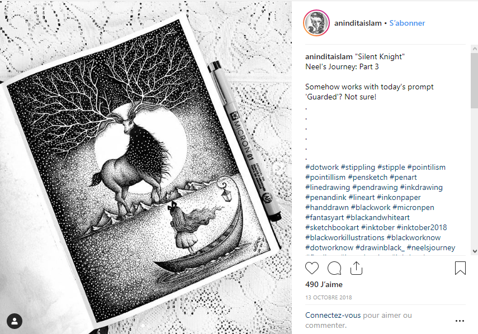Click the caption scrollbar thumb
This screenshot has width=478, height=334.
point(474,80)
